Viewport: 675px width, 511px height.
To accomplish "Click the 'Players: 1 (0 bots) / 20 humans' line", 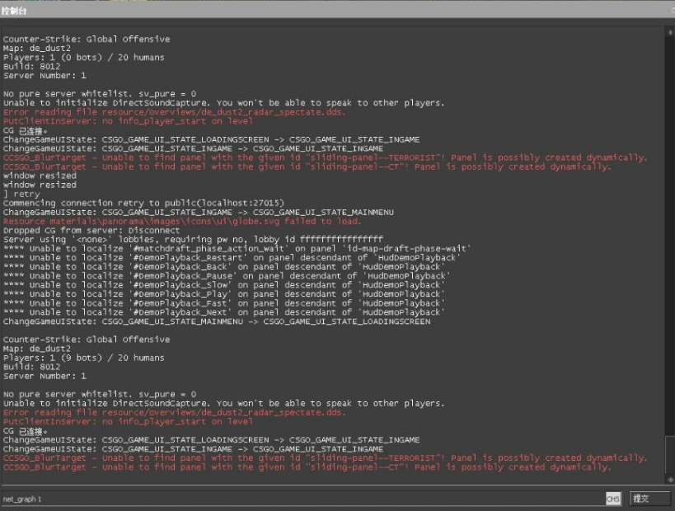I will tap(83, 57).
